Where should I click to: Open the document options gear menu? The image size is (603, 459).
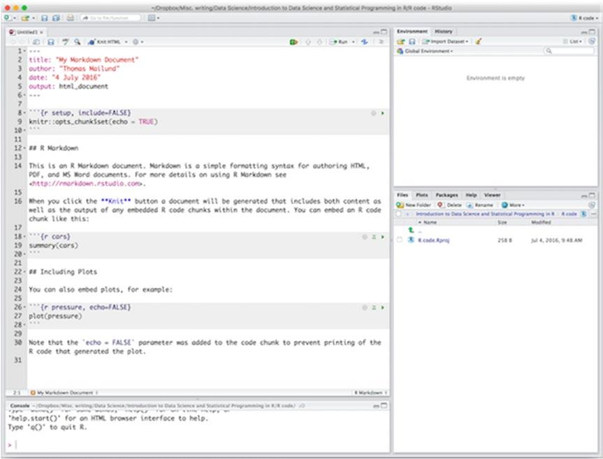tap(138, 42)
